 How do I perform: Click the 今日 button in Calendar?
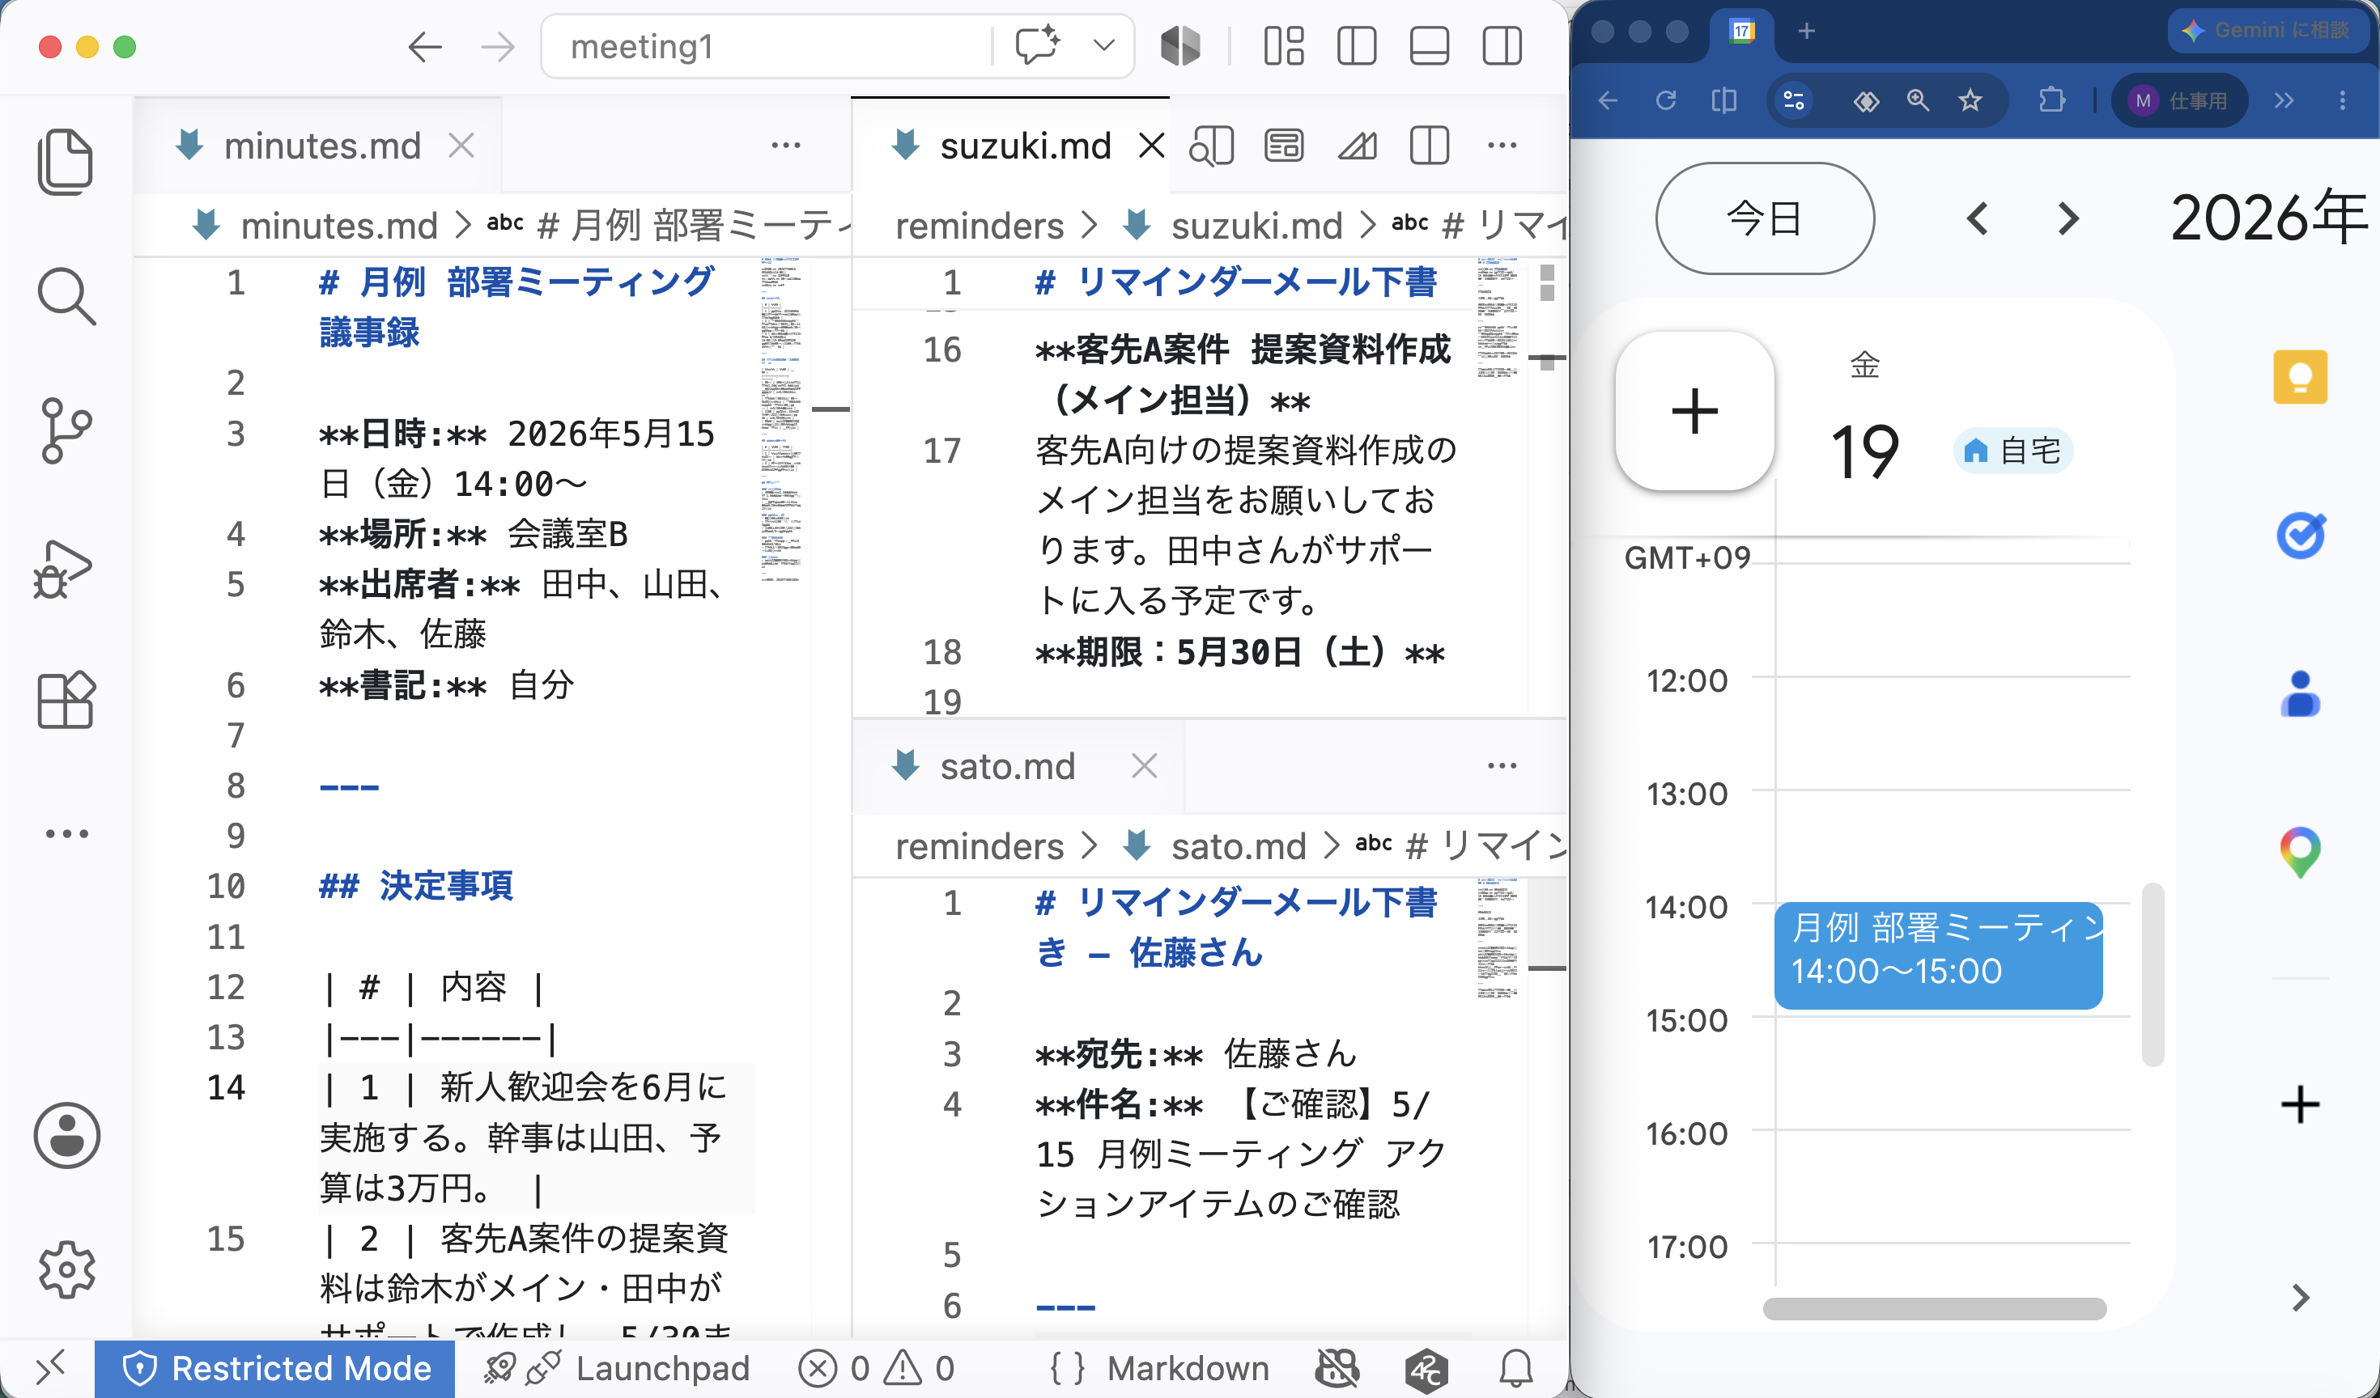[x=1764, y=218]
